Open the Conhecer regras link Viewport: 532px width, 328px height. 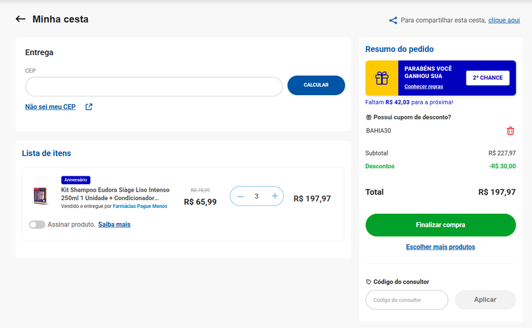coord(424,87)
